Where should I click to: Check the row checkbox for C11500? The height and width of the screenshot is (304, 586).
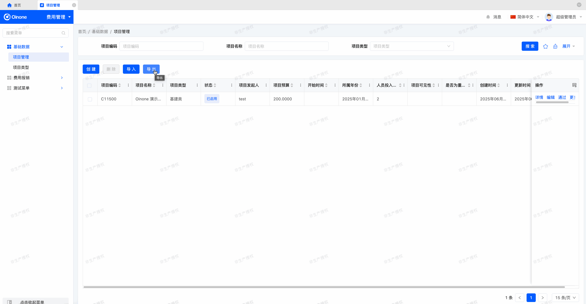coord(90,99)
